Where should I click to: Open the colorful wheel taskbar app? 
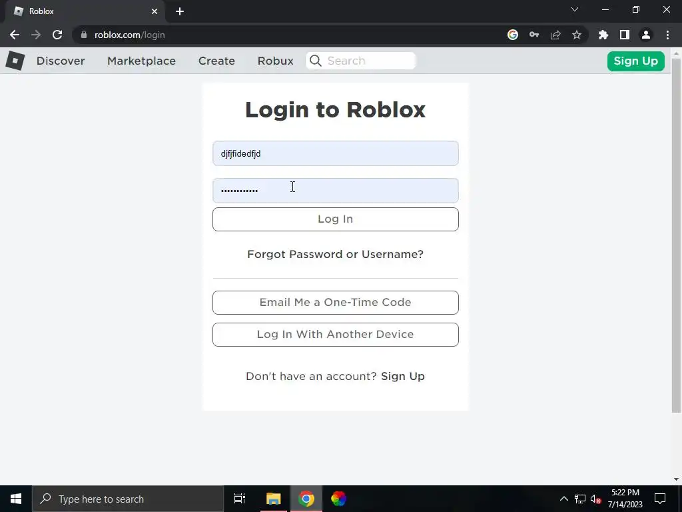coord(338,499)
